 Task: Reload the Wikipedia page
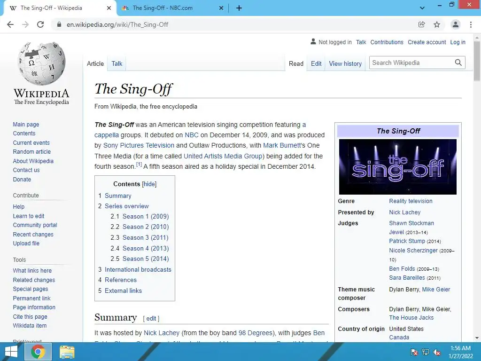click(40, 24)
